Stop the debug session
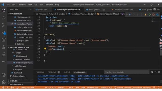 click(153, 15)
